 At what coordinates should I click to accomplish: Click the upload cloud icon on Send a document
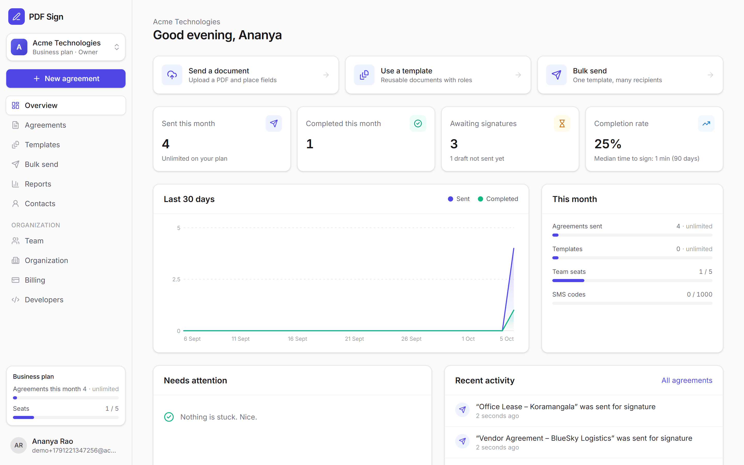[172, 75]
